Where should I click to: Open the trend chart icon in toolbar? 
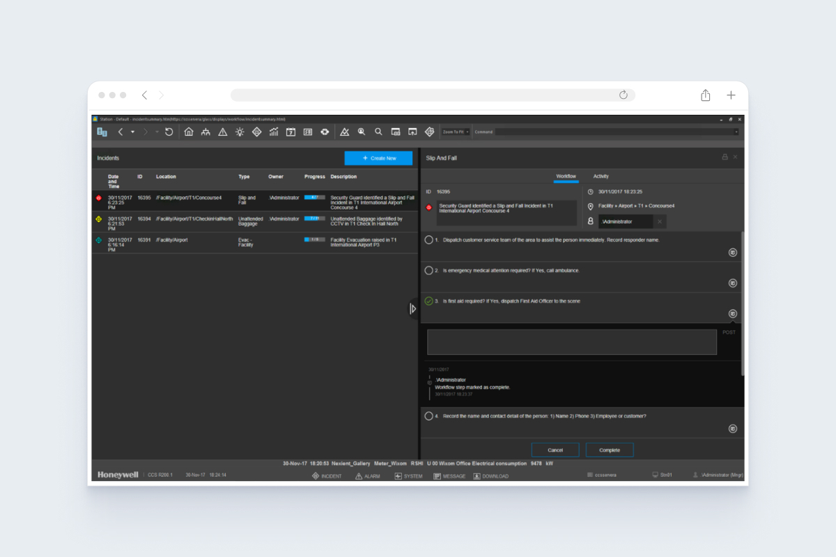coord(274,132)
